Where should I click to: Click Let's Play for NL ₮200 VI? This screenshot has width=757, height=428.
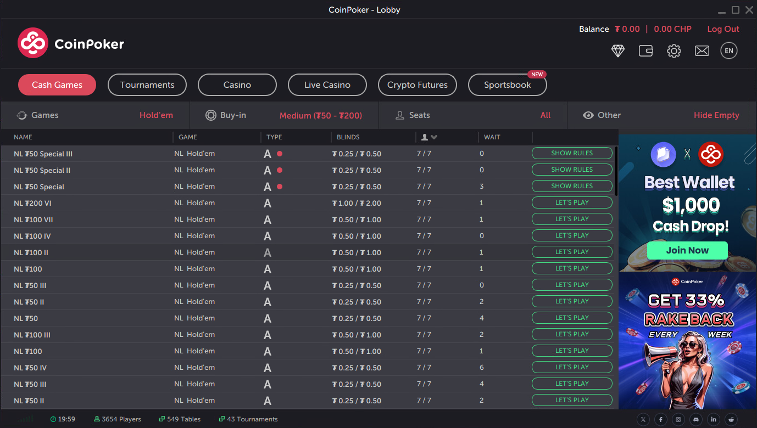572,202
